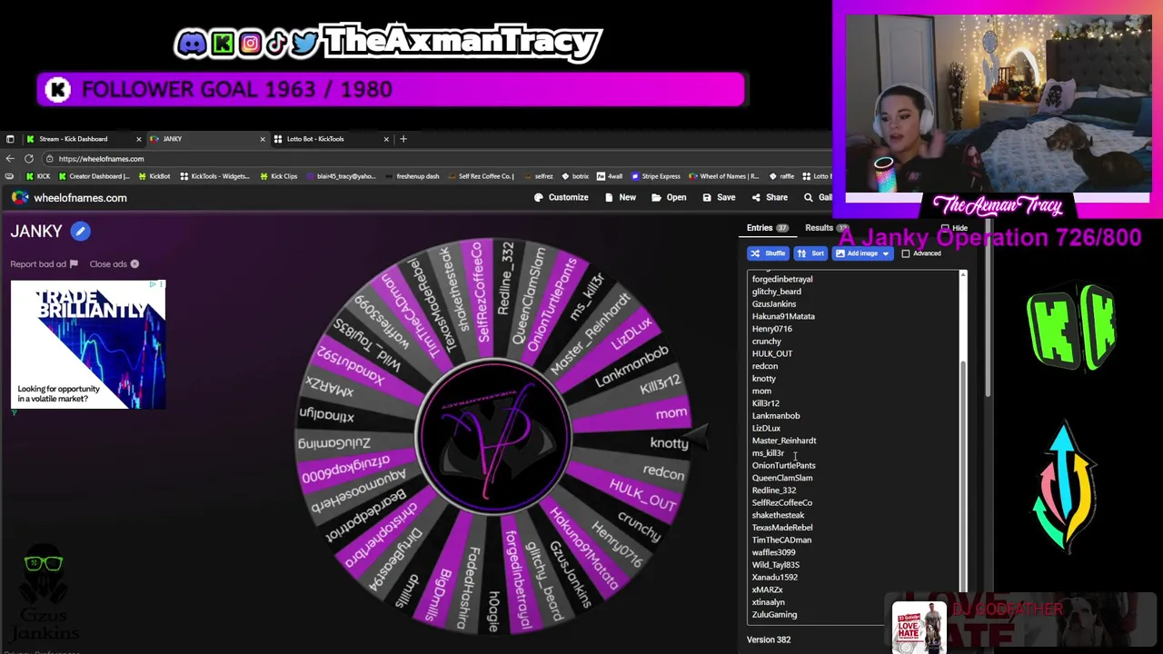Image resolution: width=1163 pixels, height=654 pixels.
Task: Click the Version 382 label
Action: coord(769,639)
